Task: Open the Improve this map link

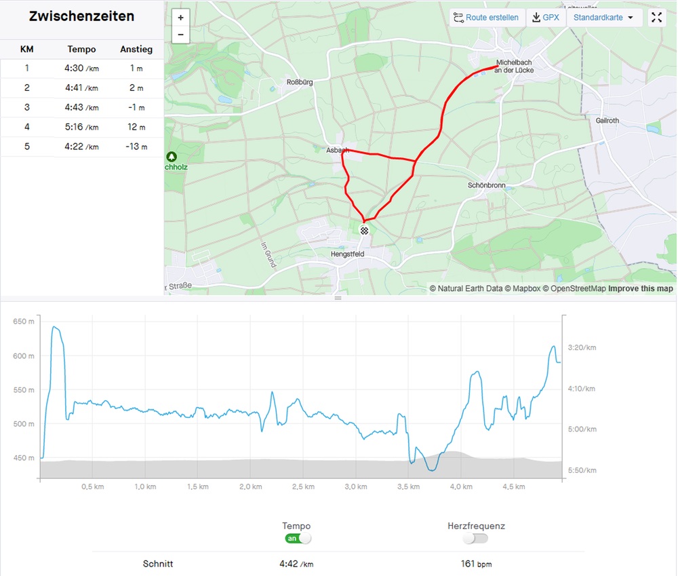Action: [x=640, y=288]
